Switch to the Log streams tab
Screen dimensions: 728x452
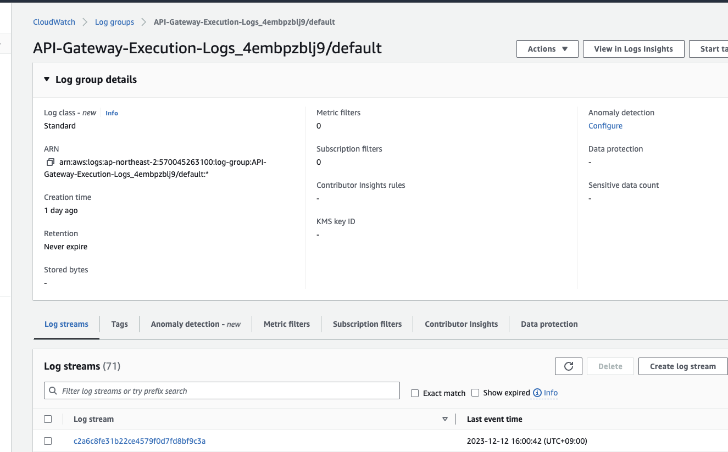point(66,324)
